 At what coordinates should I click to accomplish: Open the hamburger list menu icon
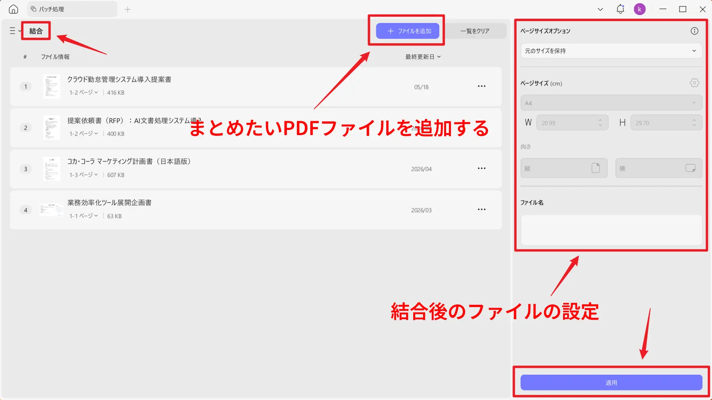(x=12, y=31)
